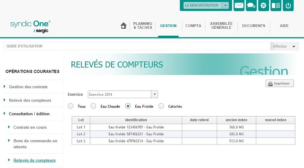
Task: Open the Aide menu
Action: (x=284, y=26)
